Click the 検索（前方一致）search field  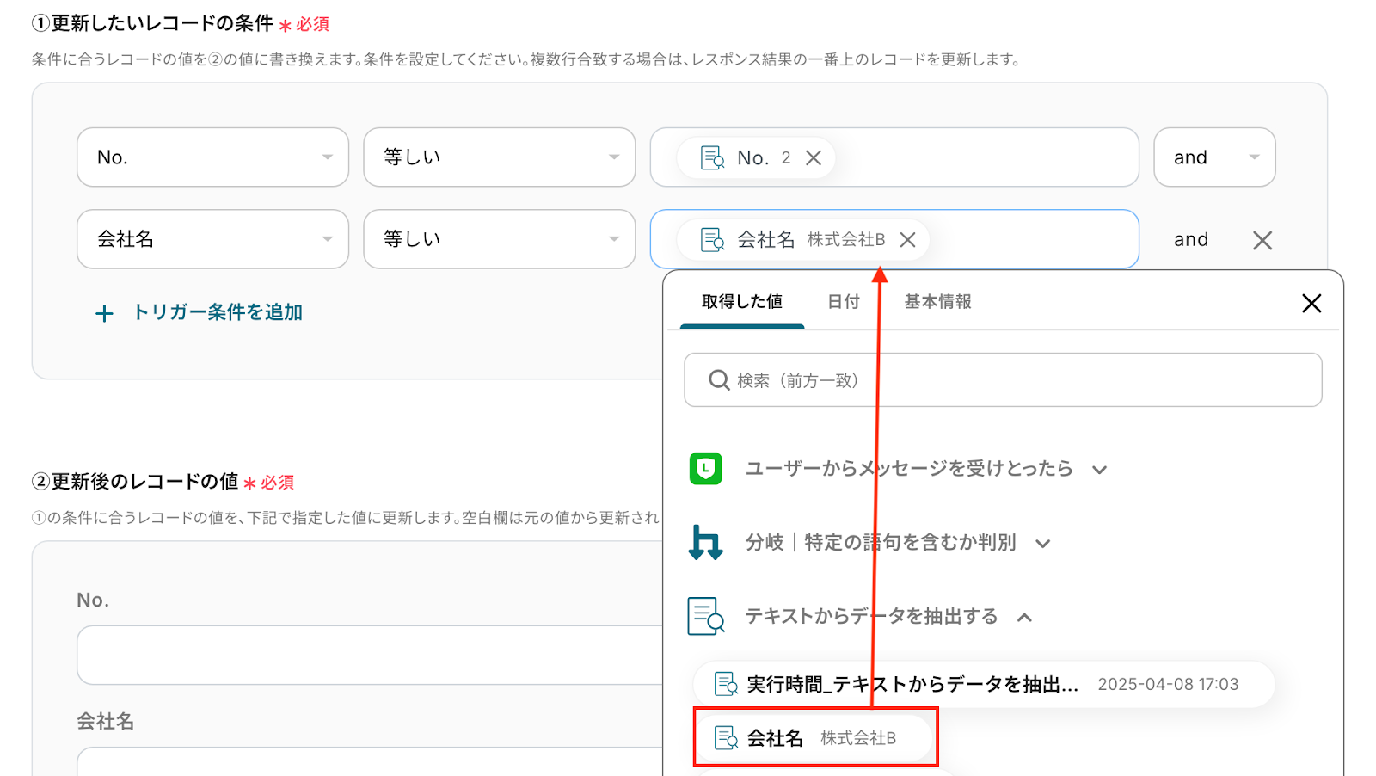(1003, 380)
